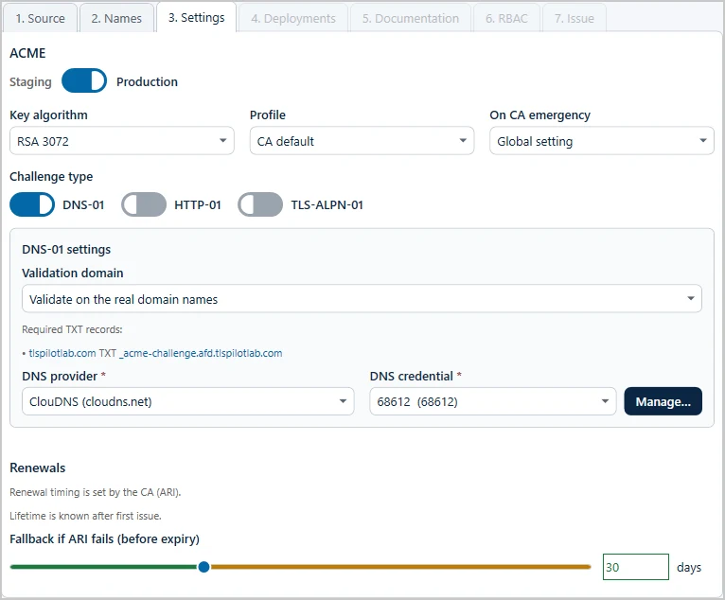Click the Manage... button
This screenshot has height=600, width=725.
(x=663, y=401)
